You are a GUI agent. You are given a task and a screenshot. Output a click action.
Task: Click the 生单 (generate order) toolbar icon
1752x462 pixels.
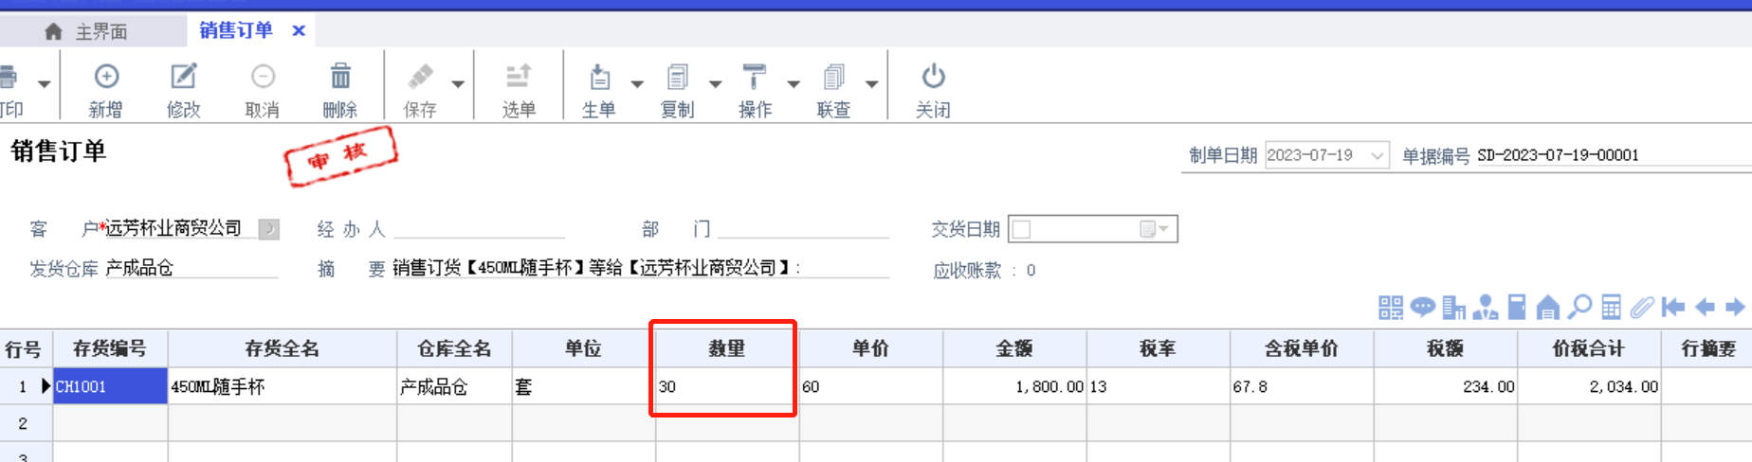pos(599,76)
